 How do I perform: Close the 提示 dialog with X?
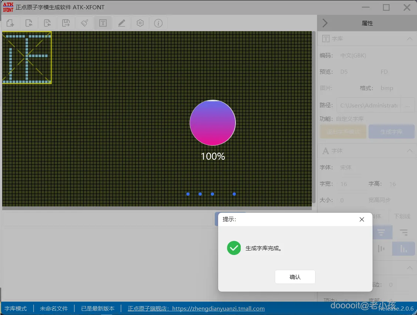362,219
